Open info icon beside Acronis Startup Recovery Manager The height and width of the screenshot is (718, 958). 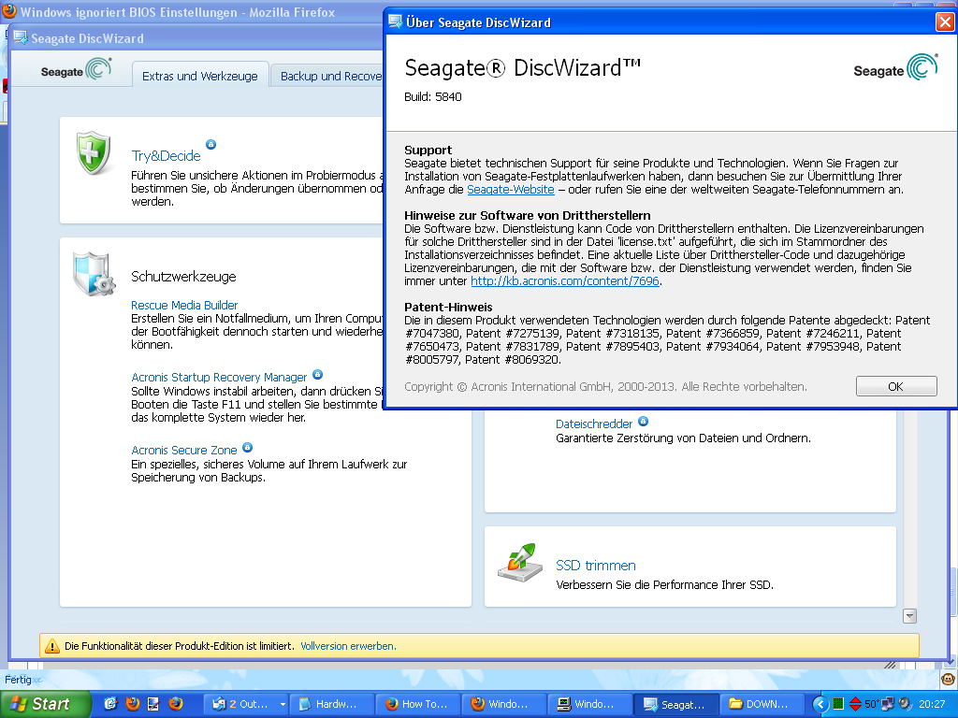click(x=318, y=374)
